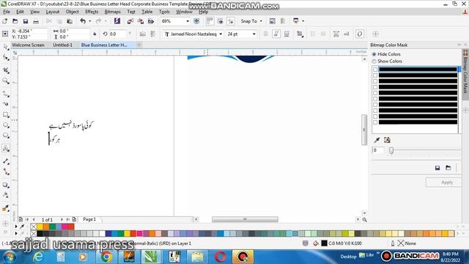Toggle the lock ratio padlock
This screenshot has width=469, height=264.
point(95,34)
